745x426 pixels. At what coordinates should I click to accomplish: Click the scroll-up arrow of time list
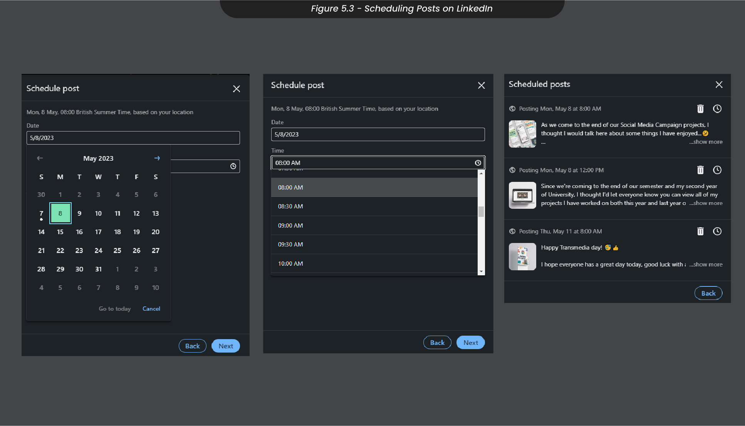[x=481, y=174]
